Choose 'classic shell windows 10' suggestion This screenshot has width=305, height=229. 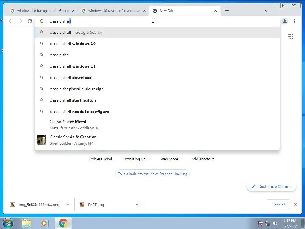[157, 44]
